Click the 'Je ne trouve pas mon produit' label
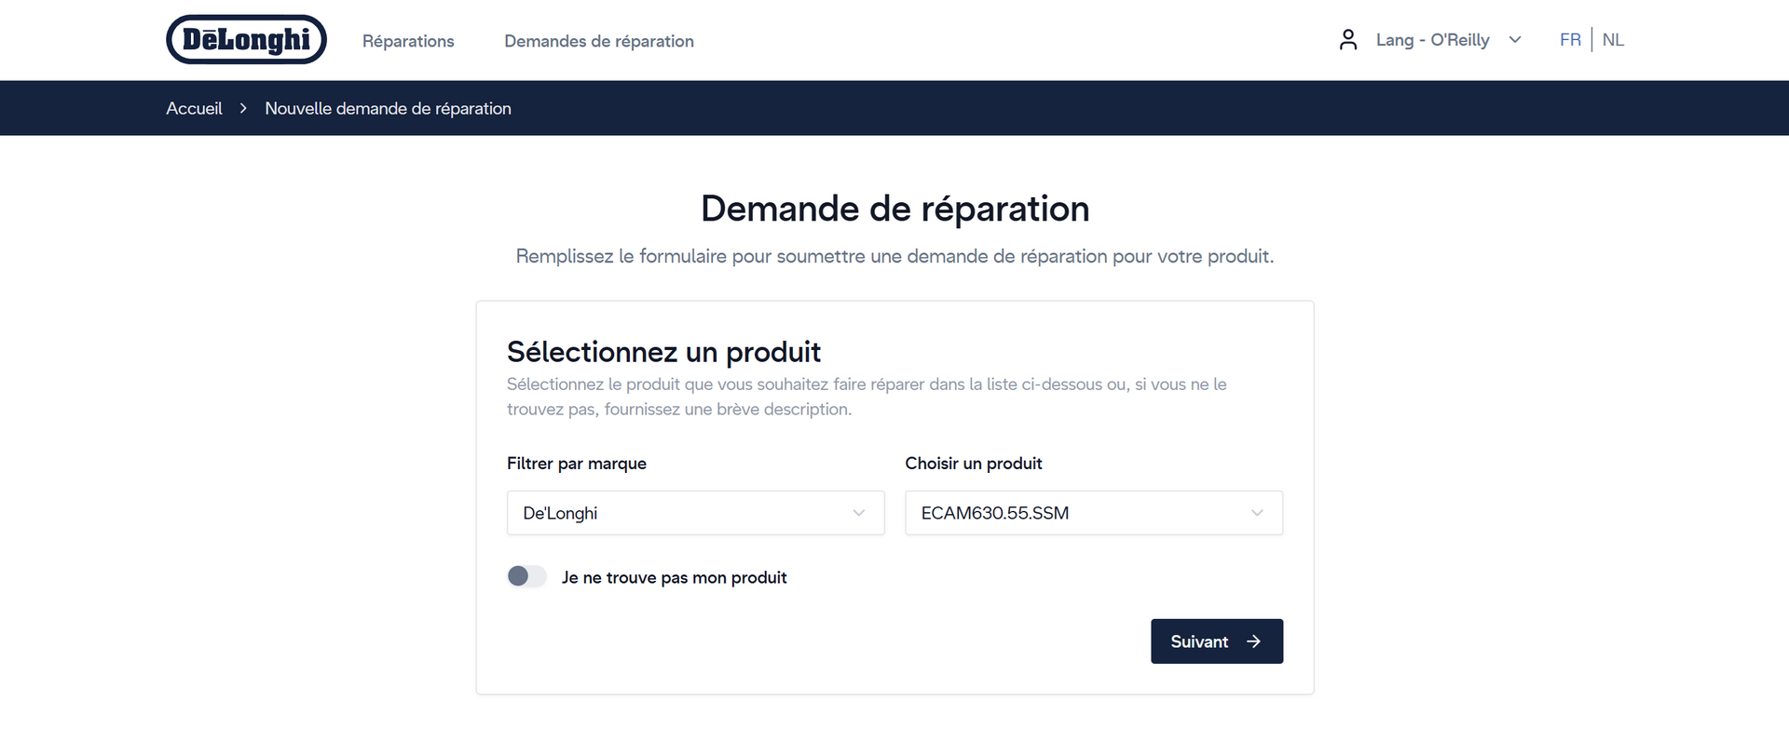1789x755 pixels. [674, 577]
